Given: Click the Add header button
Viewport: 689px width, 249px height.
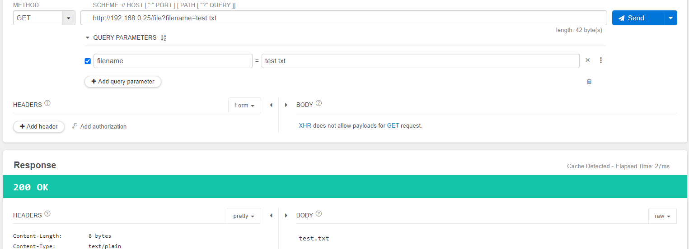Looking at the screenshot, I should coord(39,127).
